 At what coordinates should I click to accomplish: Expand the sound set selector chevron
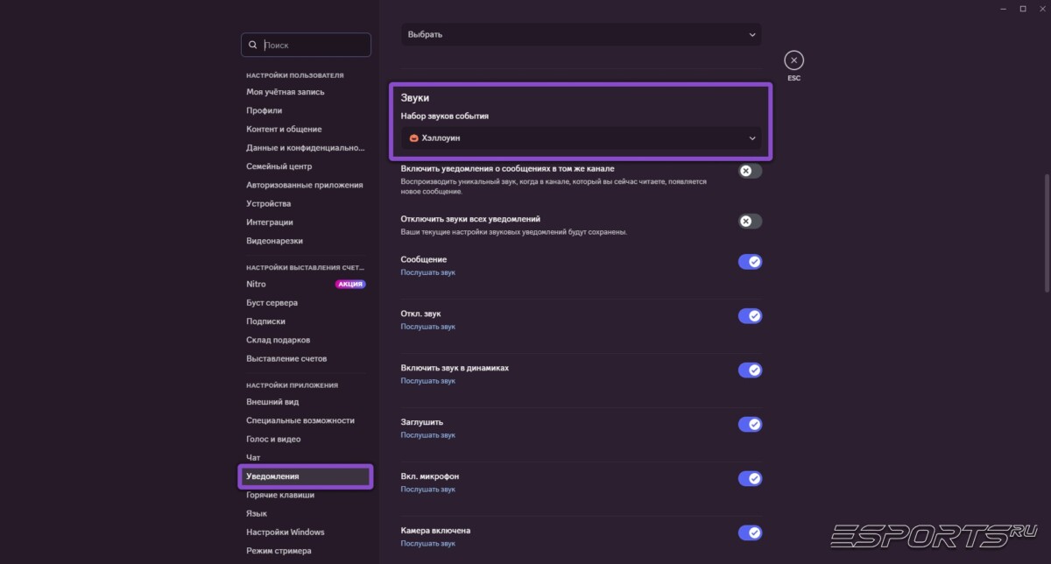click(751, 137)
